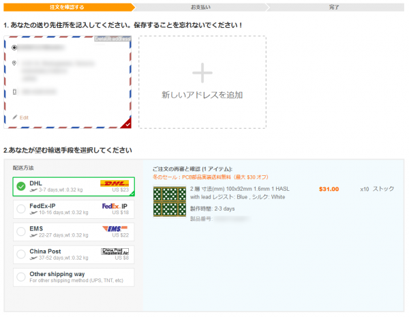
Task: Click 新しいアドレスを追加 text
Action: [x=202, y=95]
